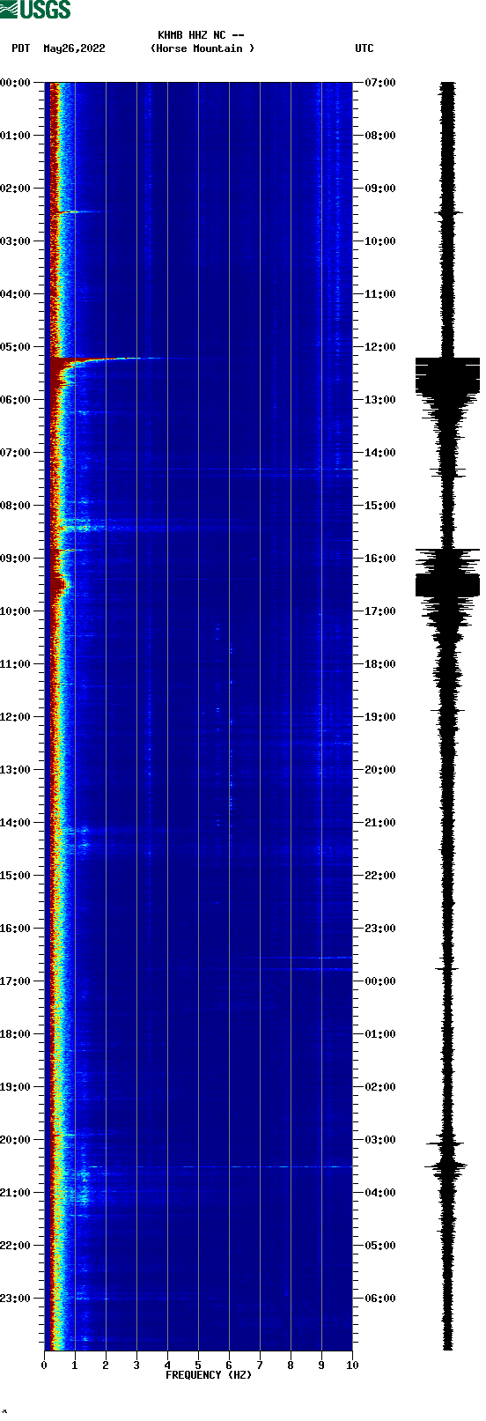The height and width of the screenshot is (1421, 486).
Task: Click the 22:00 UTC time label
Action: click(x=380, y=876)
